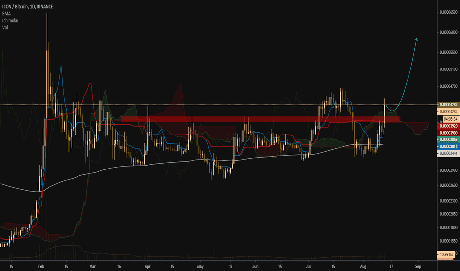
Task: Click the 0.00002600 price axis label
Action: coord(448,185)
